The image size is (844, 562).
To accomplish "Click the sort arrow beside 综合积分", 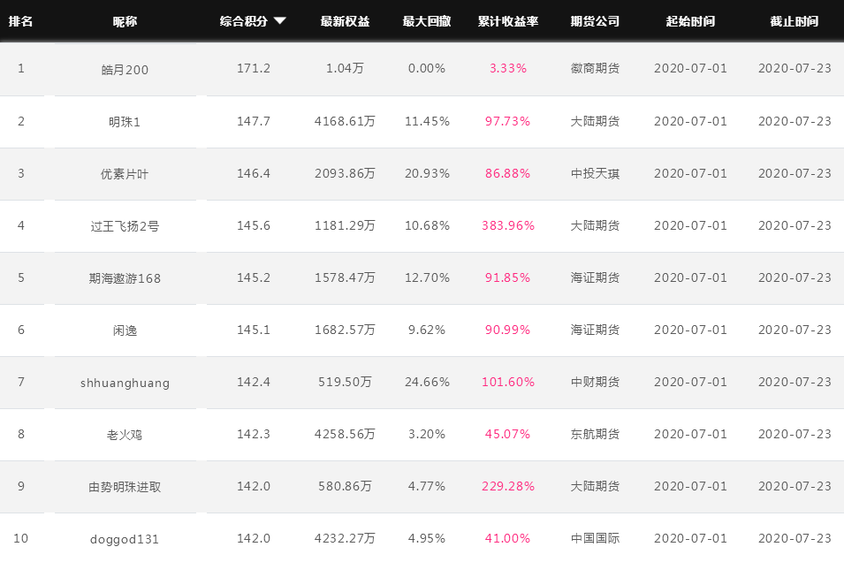I will [280, 21].
